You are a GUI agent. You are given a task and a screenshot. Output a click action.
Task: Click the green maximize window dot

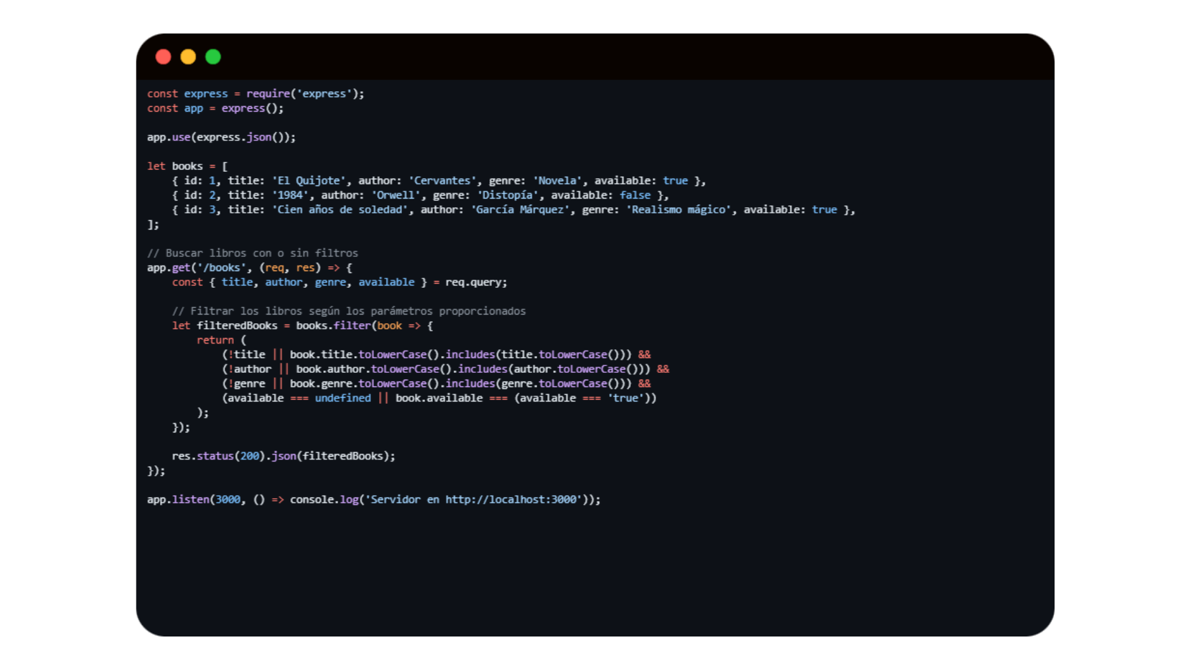(x=213, y=57)
